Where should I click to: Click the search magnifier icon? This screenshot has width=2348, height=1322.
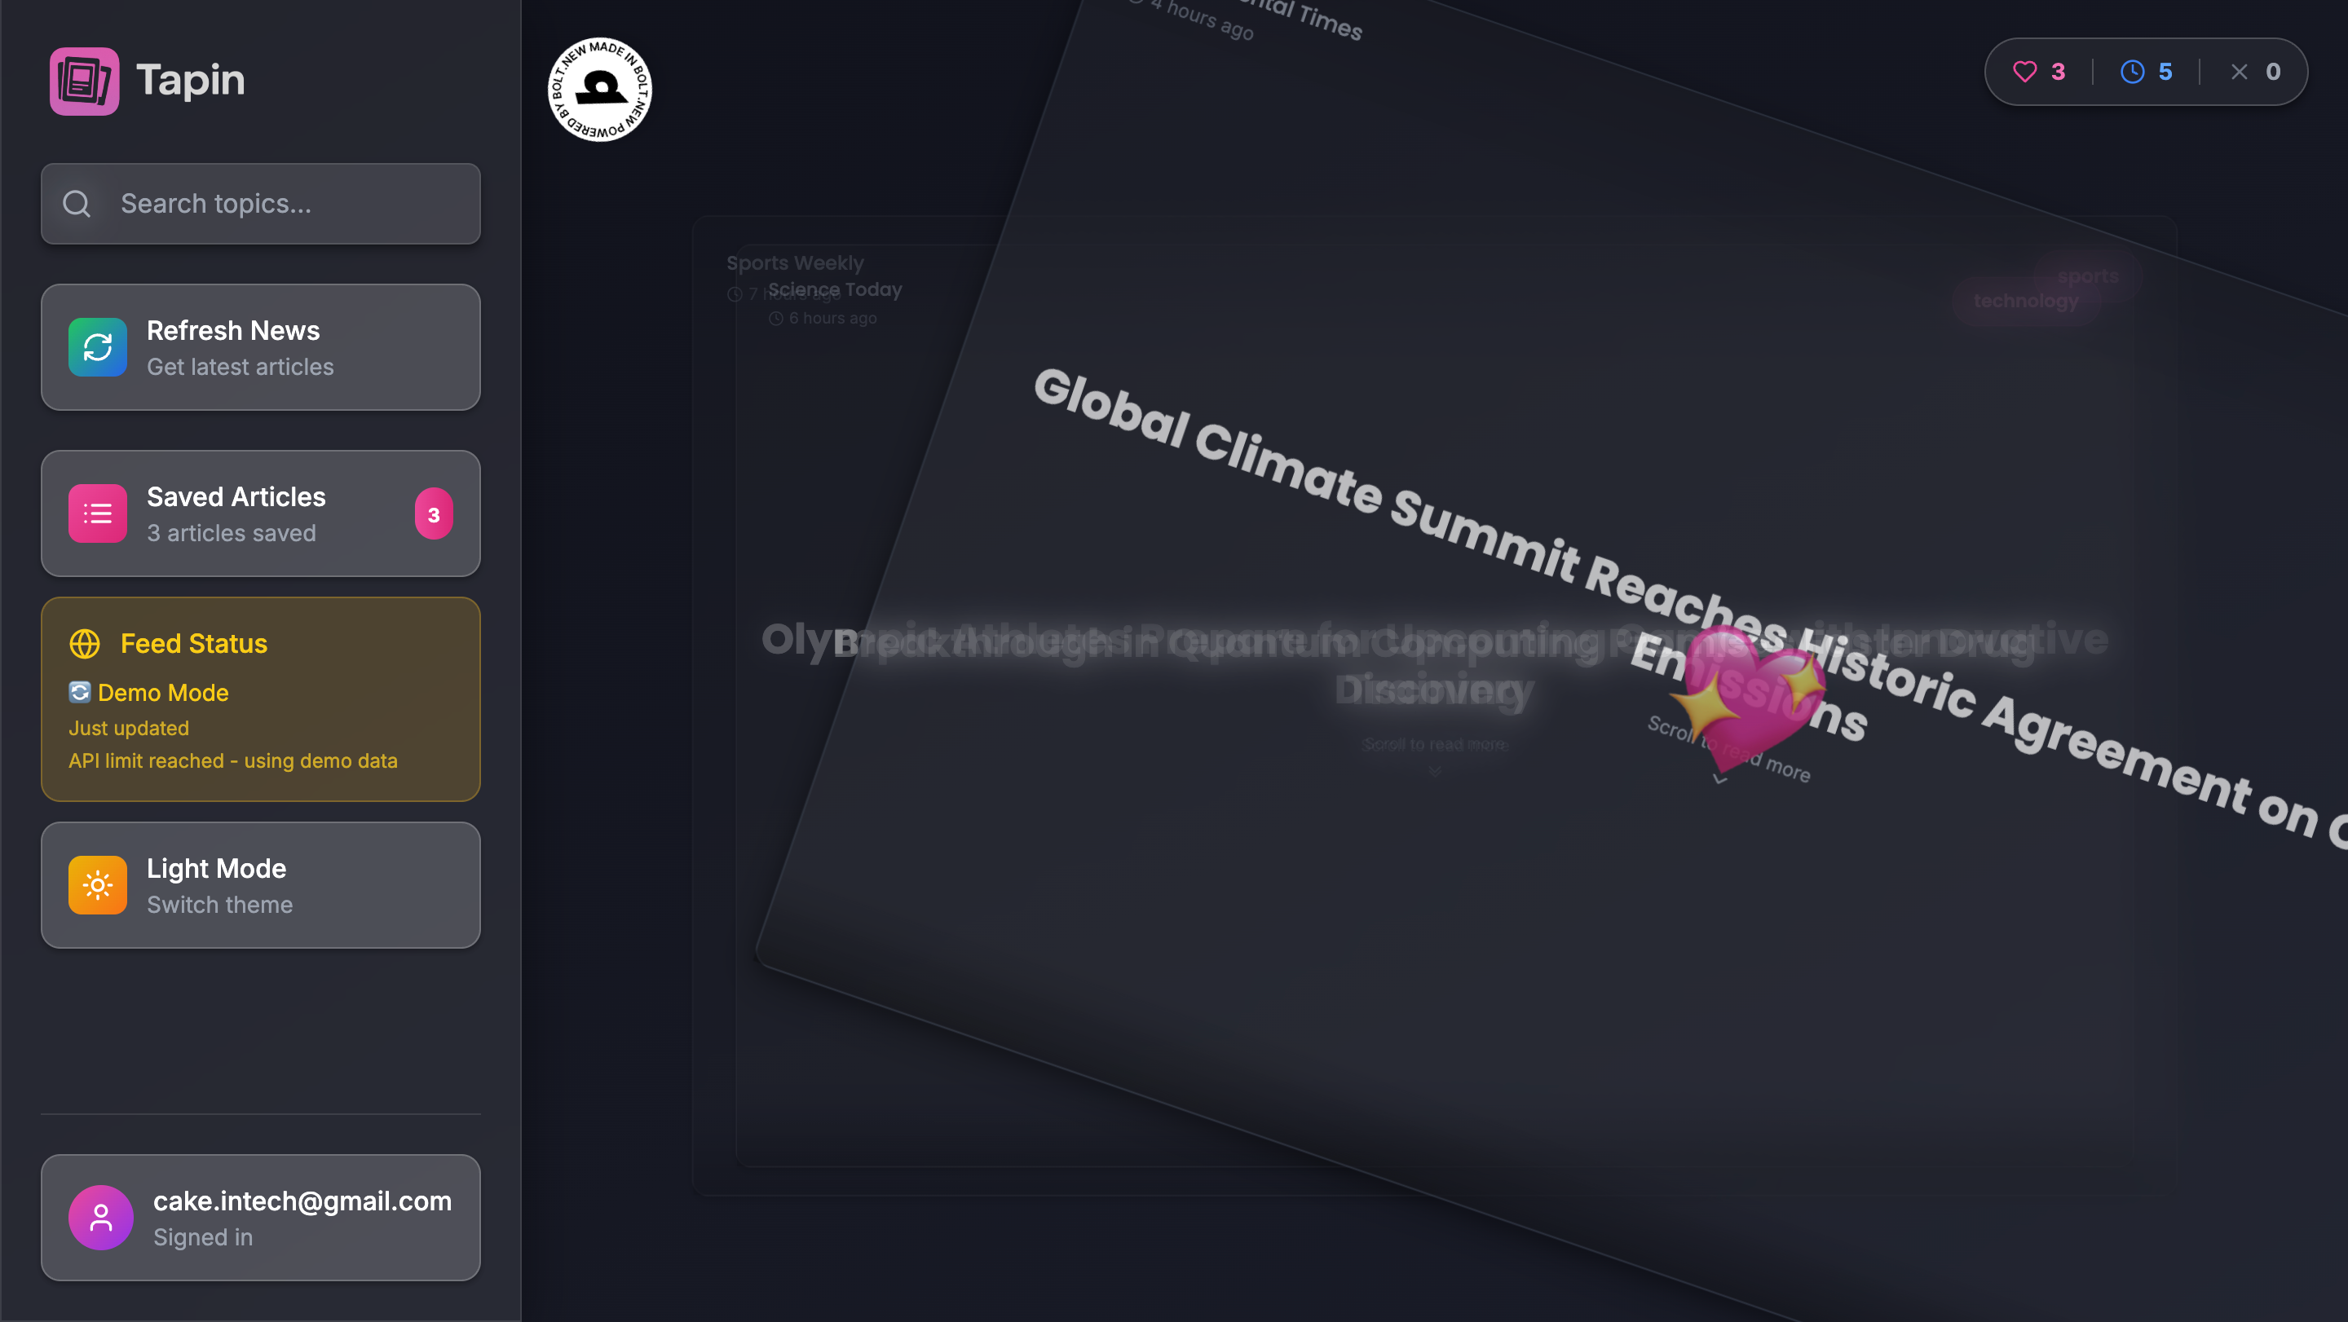coord(77,203)
